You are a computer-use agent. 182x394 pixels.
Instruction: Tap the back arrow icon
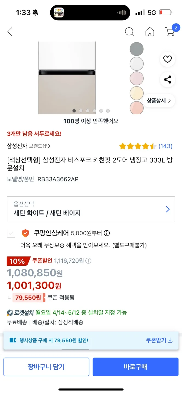(x=10, y=32)
